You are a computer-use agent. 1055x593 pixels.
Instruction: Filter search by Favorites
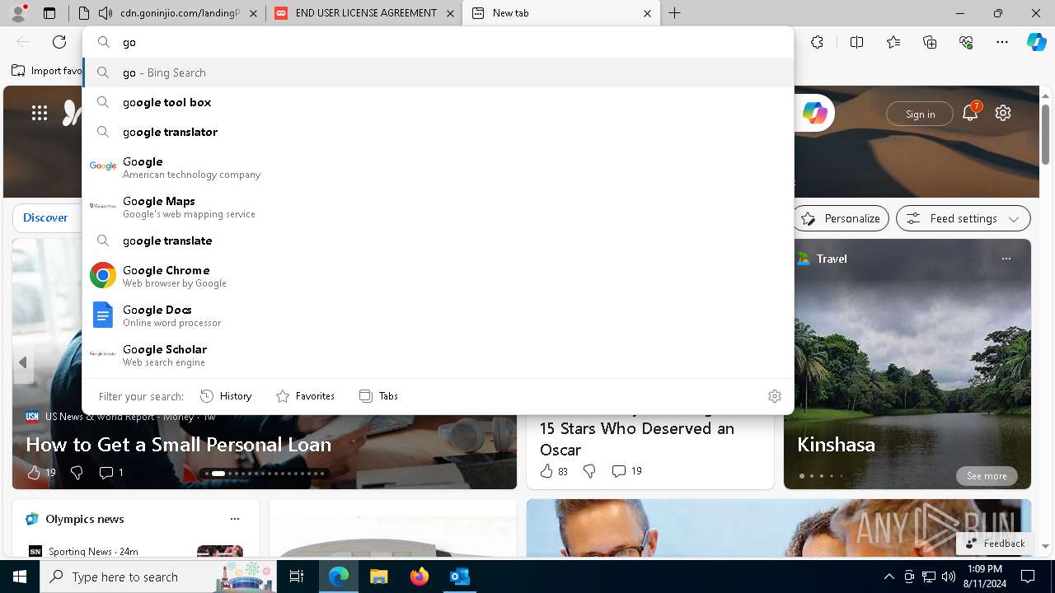point(305,396)
